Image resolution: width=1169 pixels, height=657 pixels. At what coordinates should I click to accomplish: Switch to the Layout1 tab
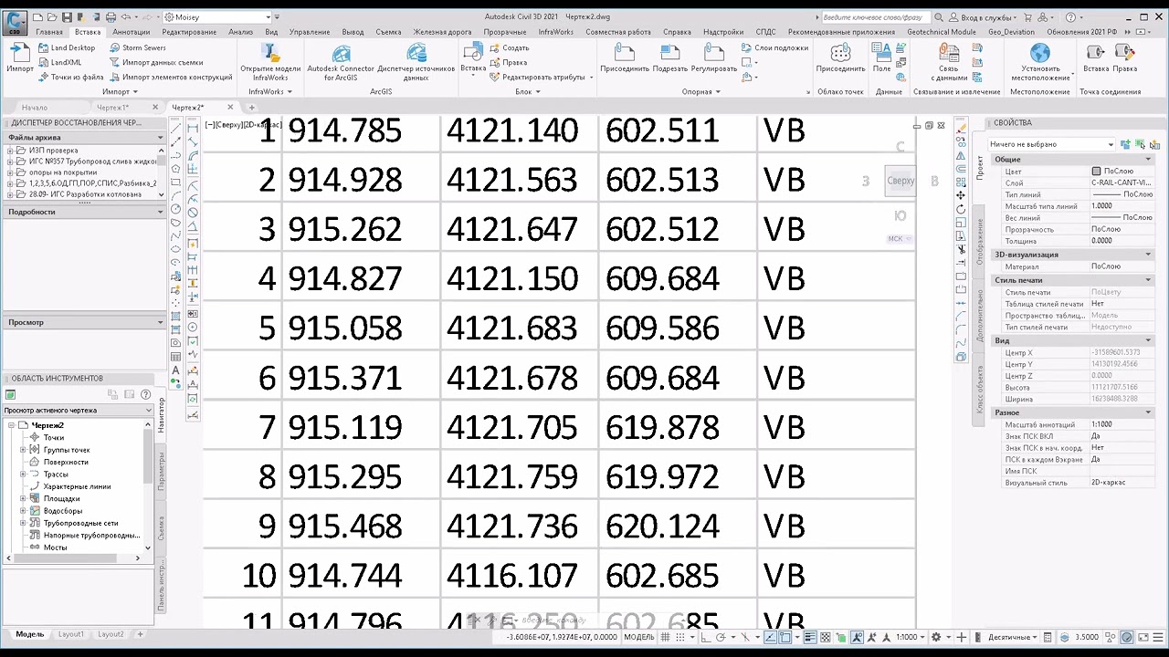click(x=71, y=634)
